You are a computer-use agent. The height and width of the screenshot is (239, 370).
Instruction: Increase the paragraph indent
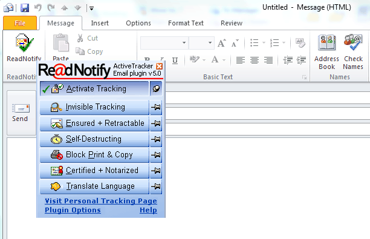coord(301,61)
